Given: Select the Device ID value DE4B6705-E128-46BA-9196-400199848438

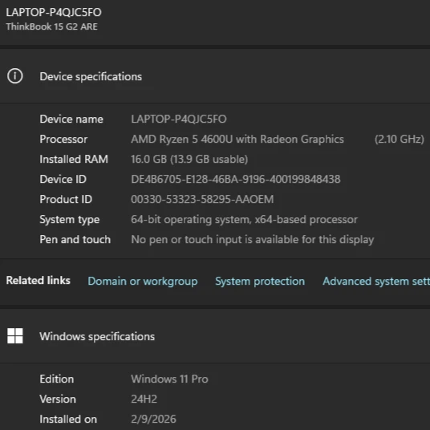Looking at the screenshot, I should (236, 179).
